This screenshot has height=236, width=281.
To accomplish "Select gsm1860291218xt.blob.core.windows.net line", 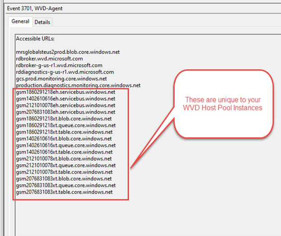I will pyautogui.click(x=64, y=119).
